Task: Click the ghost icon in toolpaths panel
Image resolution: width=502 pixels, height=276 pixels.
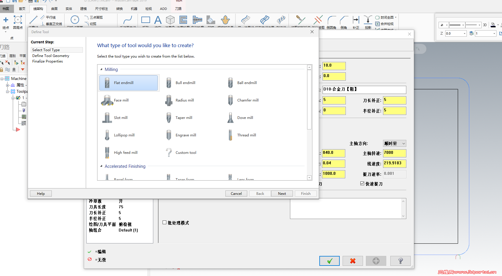Action: click(14, 70)
